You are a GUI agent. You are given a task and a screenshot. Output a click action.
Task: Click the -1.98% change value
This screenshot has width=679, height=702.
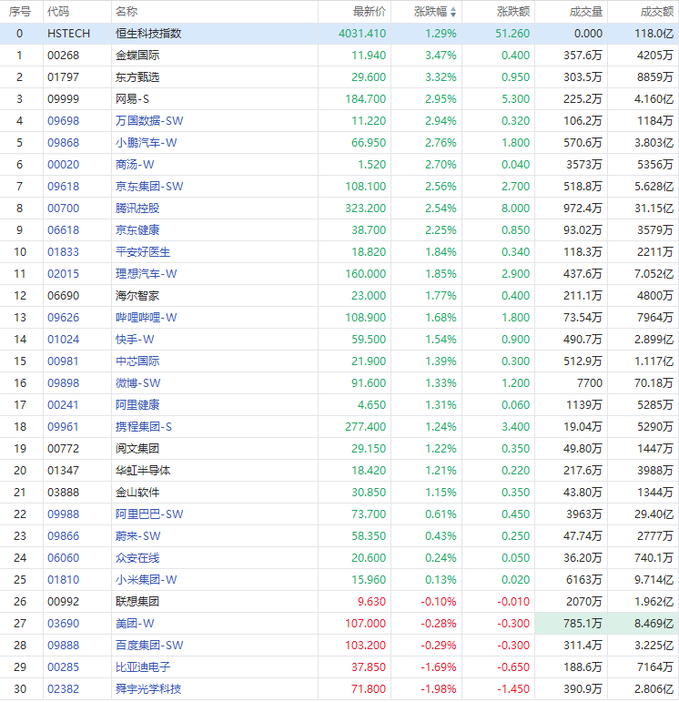[438, 689]
